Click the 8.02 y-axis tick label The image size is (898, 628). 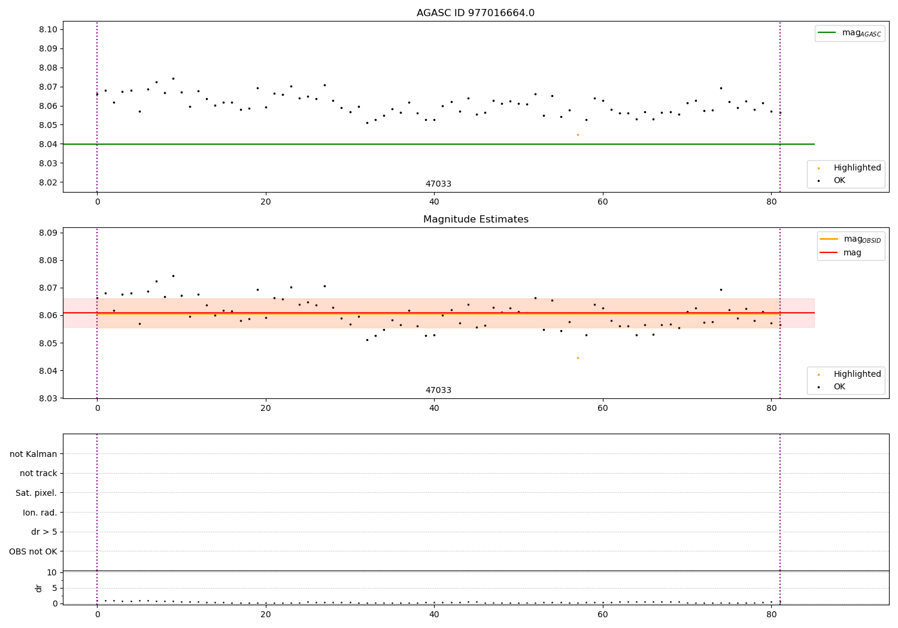[x=47, y=182]
